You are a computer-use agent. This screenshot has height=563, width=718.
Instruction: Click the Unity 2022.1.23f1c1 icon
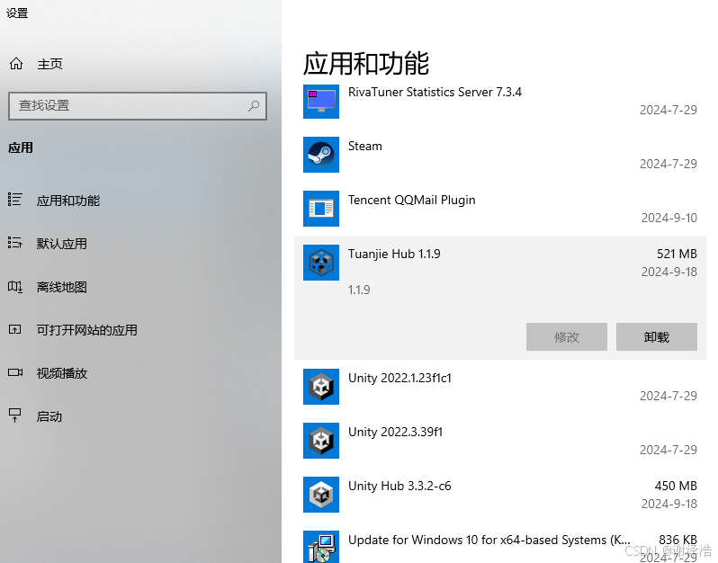coord(321,387)
